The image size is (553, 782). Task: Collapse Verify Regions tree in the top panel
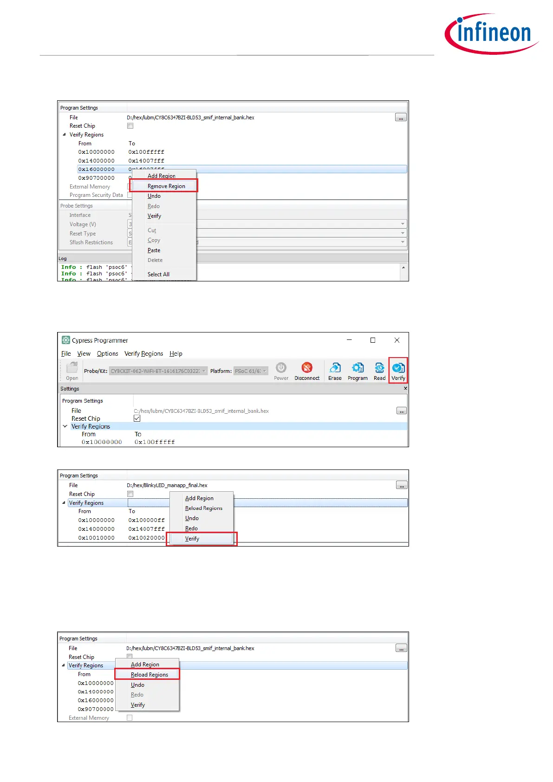click(64, 135)
